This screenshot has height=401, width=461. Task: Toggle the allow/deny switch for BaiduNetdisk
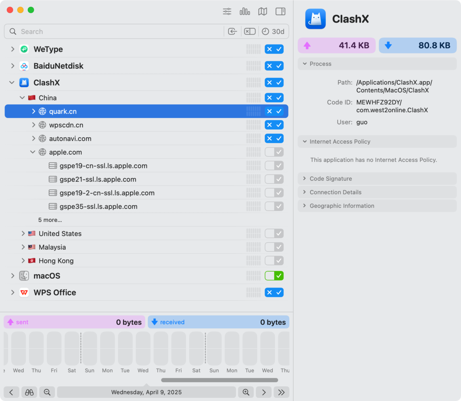(x=274, y=66)
